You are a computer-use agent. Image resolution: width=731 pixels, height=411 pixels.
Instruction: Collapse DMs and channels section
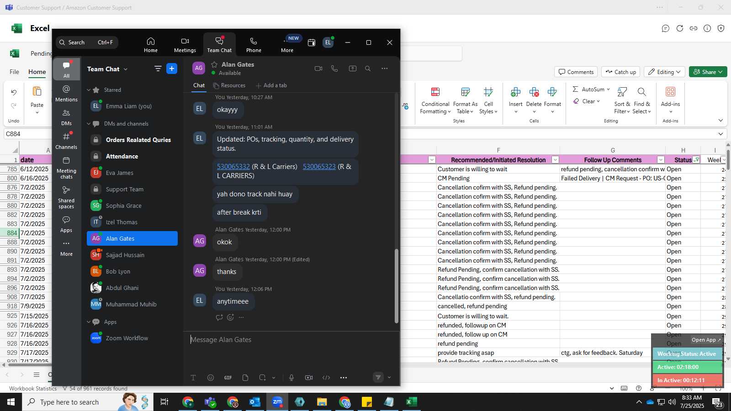89,124
